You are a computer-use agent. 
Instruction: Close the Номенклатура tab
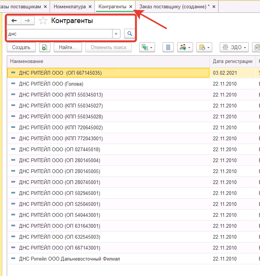click(90, 7)
